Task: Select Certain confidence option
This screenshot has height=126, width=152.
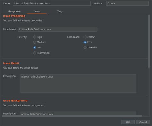Action: point(85,37)
